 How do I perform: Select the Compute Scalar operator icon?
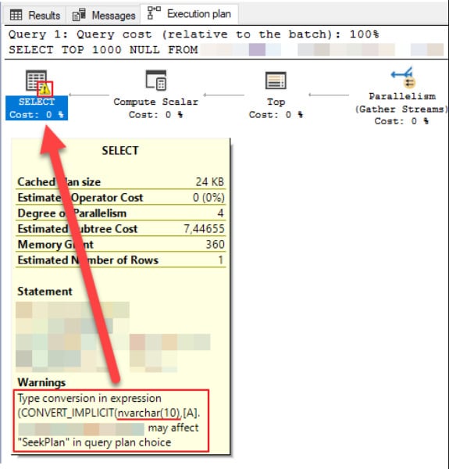[156, 80]
